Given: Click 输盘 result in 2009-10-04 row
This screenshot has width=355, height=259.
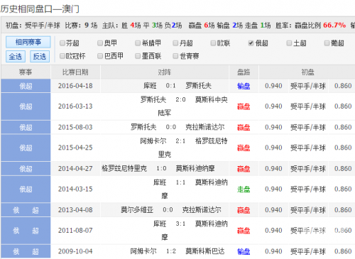Looking at the screenshot, I should coord(244,251).
